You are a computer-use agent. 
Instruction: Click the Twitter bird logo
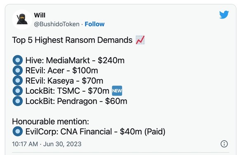coord(224,15)
